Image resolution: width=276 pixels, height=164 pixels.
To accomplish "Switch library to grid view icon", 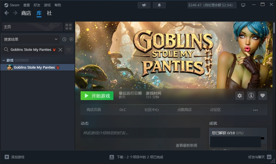I will (x=69, y=27).
